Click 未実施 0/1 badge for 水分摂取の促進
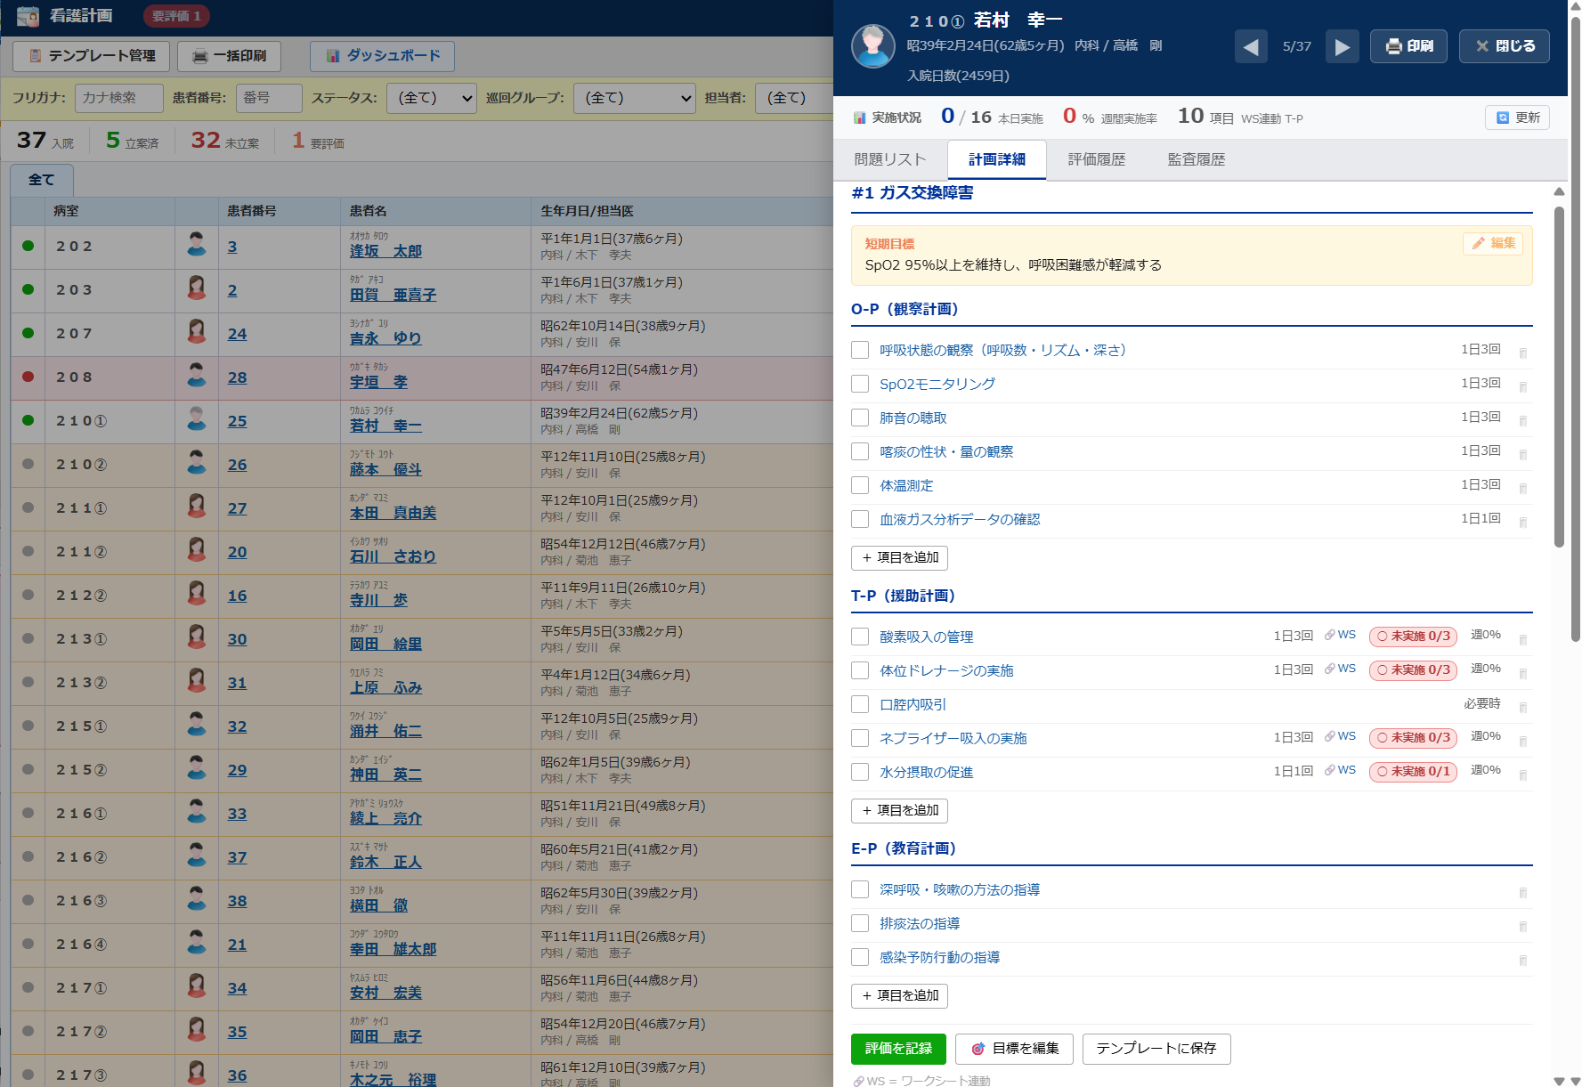The width and height of the screenshot is (1582, 1087). 1413,771
